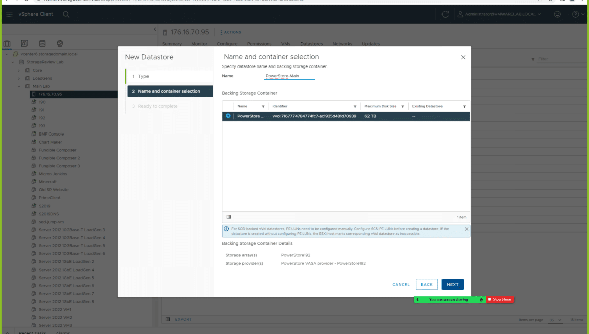Dismiss the SCSI PE LUNs info banner

[467, 229]
